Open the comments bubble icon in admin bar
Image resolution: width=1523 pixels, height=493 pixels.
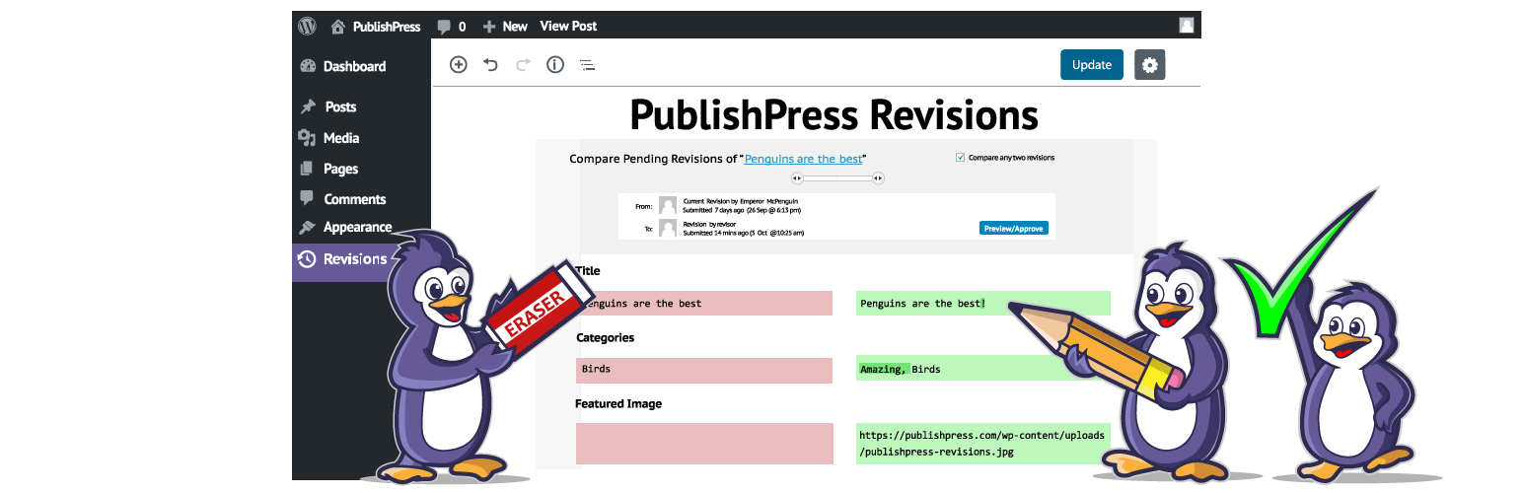click(445, 27)
